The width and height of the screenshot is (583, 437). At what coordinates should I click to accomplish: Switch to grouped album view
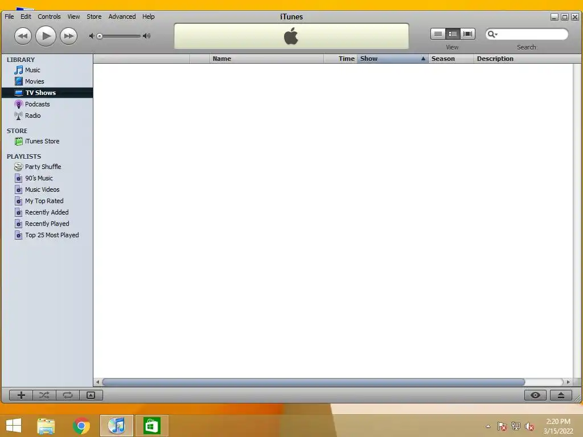click(x=453, y=34)
